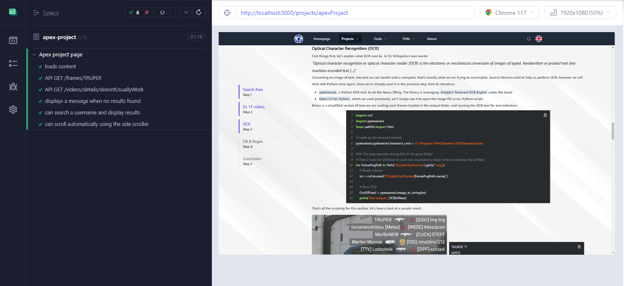Open the Projects navigation menu
The height and width of the screenshot is (286, 624).
click(x=350, y=39)
